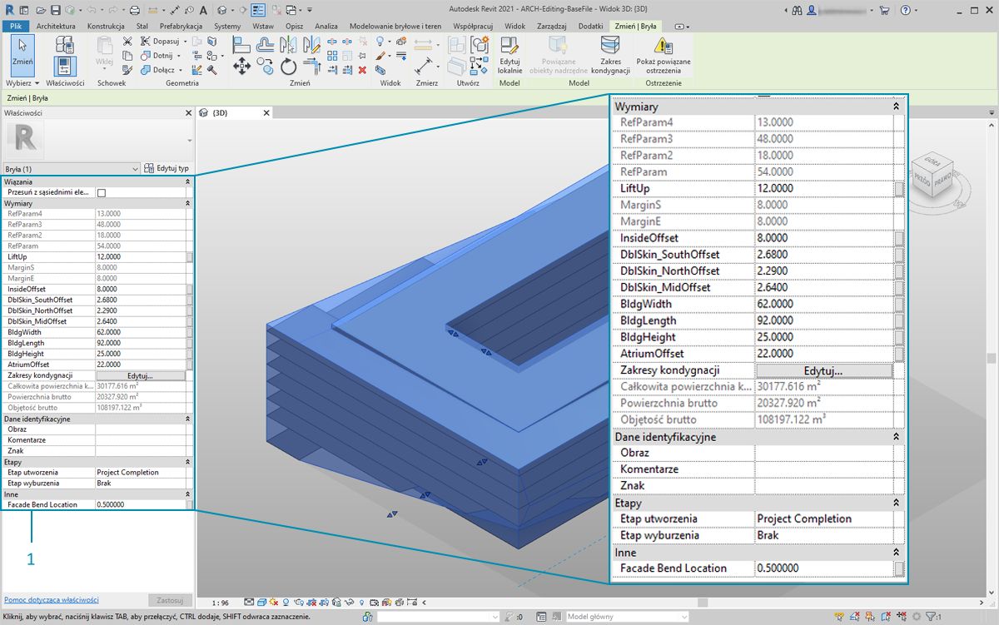Switch to the Konstrukcja ribbon tab
999x625 pixels.
[106, 27]
